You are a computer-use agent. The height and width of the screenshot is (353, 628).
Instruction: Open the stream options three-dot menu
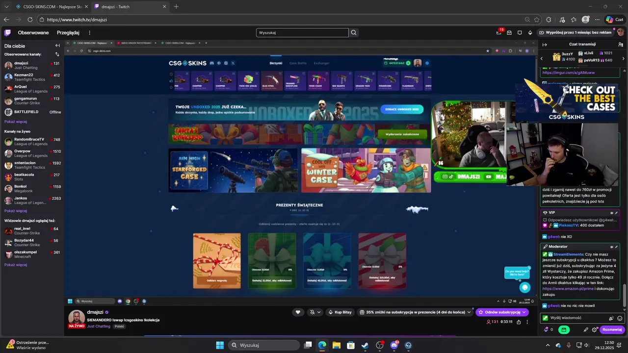[x=527, y=322]
